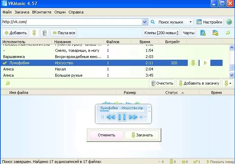Click Очистить button
The height and width of the screenshot is (164, 235).
tap(162, 83)
